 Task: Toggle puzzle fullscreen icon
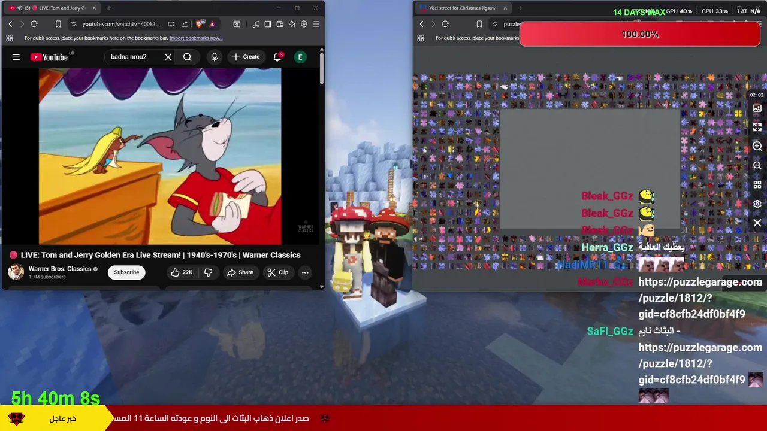(757, 128)
